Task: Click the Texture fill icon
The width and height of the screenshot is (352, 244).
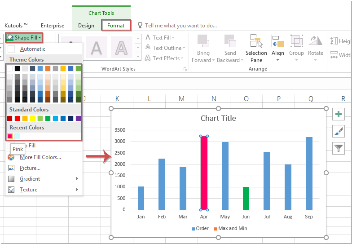Action: point(11,190)
